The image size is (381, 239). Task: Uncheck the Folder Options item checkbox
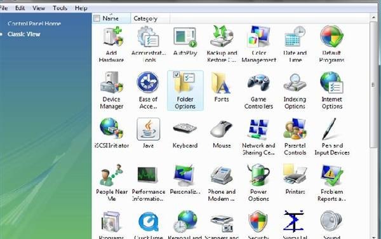click(x=177, y=74)
